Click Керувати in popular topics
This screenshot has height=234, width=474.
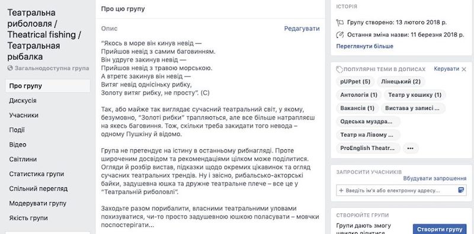(x=447, y=69)
